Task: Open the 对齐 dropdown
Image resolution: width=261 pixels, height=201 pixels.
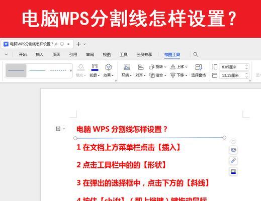Action: tap(140, 75)
